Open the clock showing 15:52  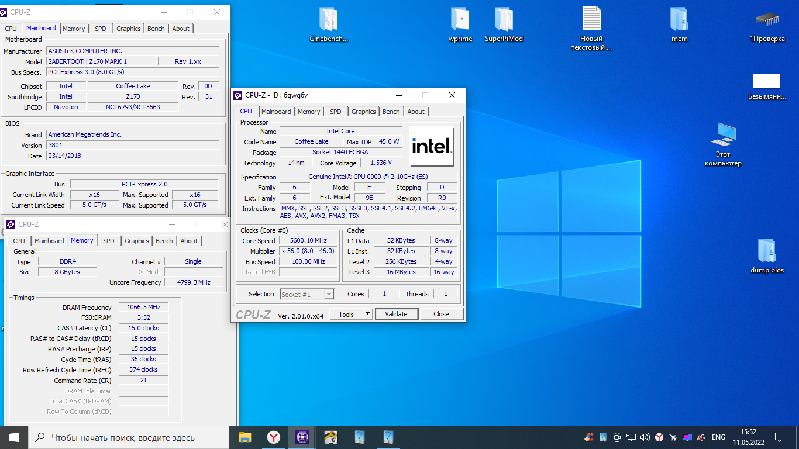(748, 437)
